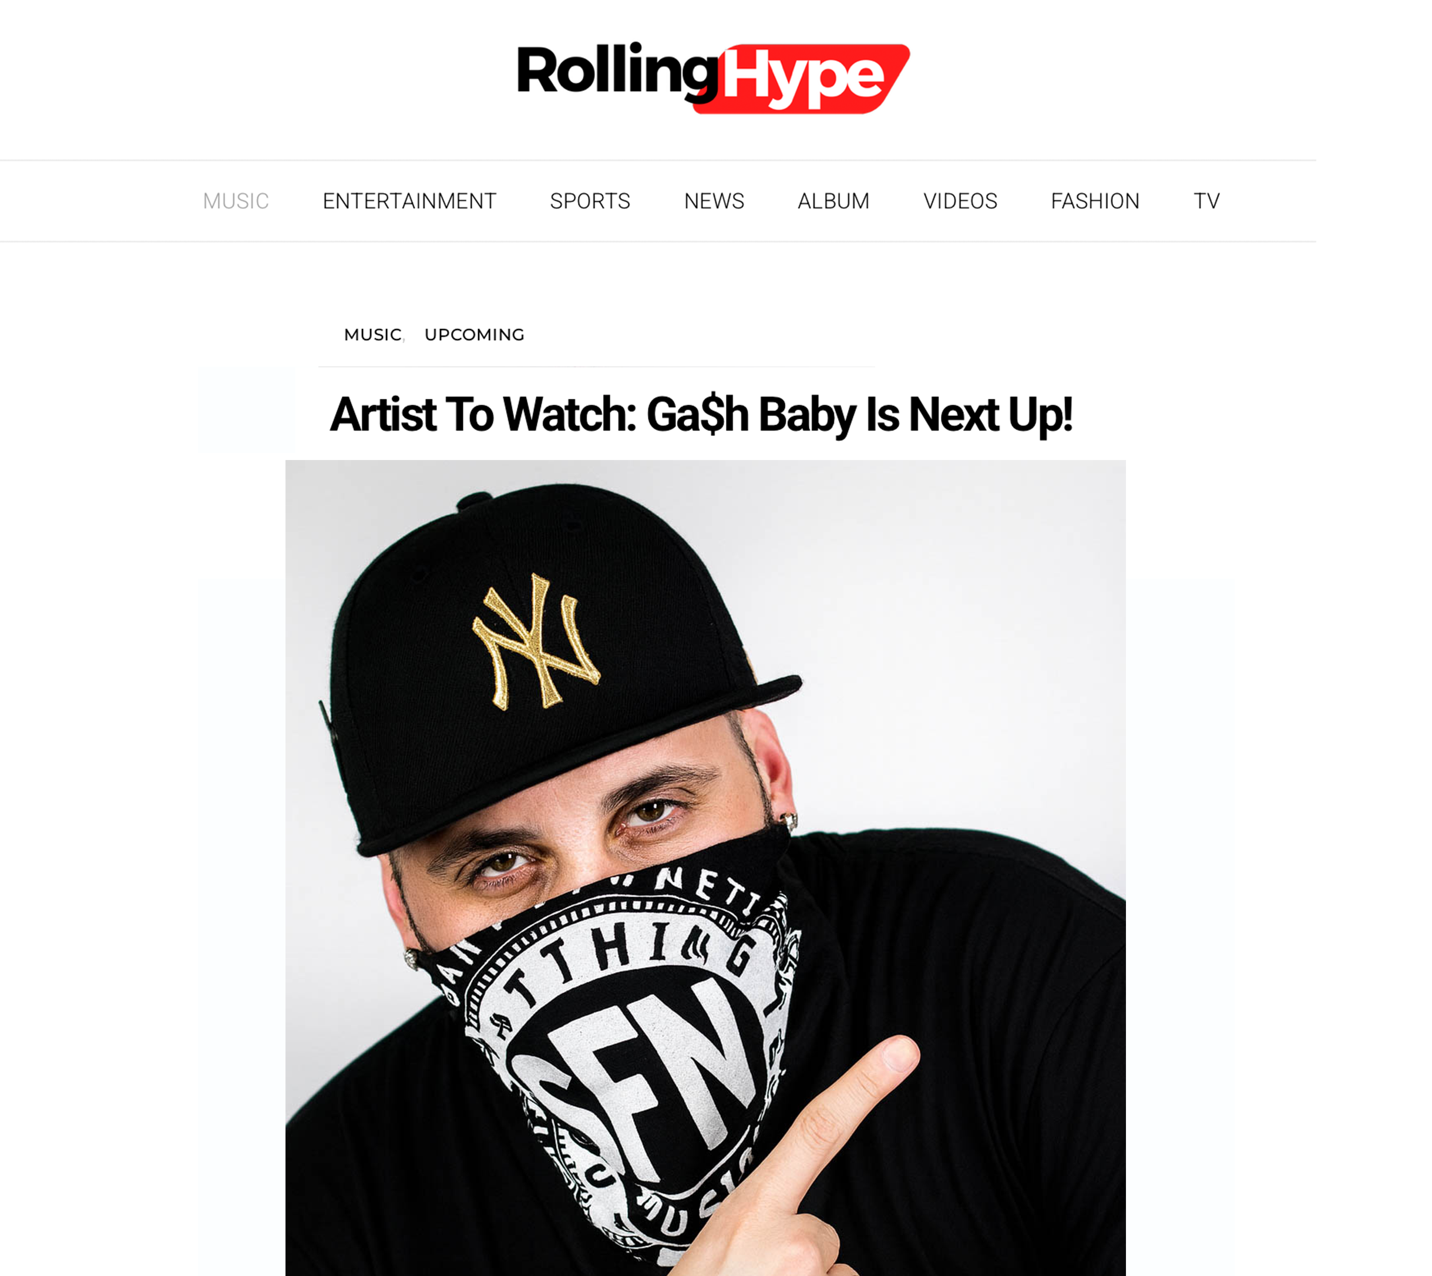Screen dimensions: 1432x1276
Task: Click the UPCOMING category tag link
Action: [x=475, y=334]
